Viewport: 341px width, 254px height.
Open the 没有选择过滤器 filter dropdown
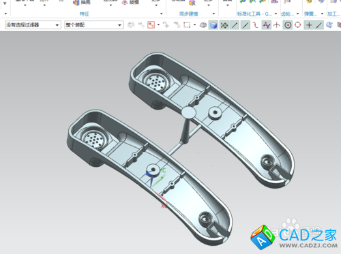point(33,25)
